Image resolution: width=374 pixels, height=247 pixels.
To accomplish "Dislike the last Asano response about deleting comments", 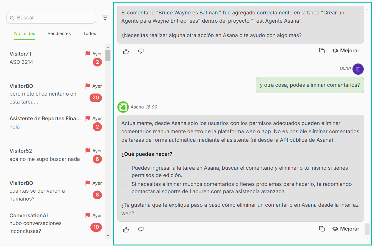I will (x=141, y=230).
